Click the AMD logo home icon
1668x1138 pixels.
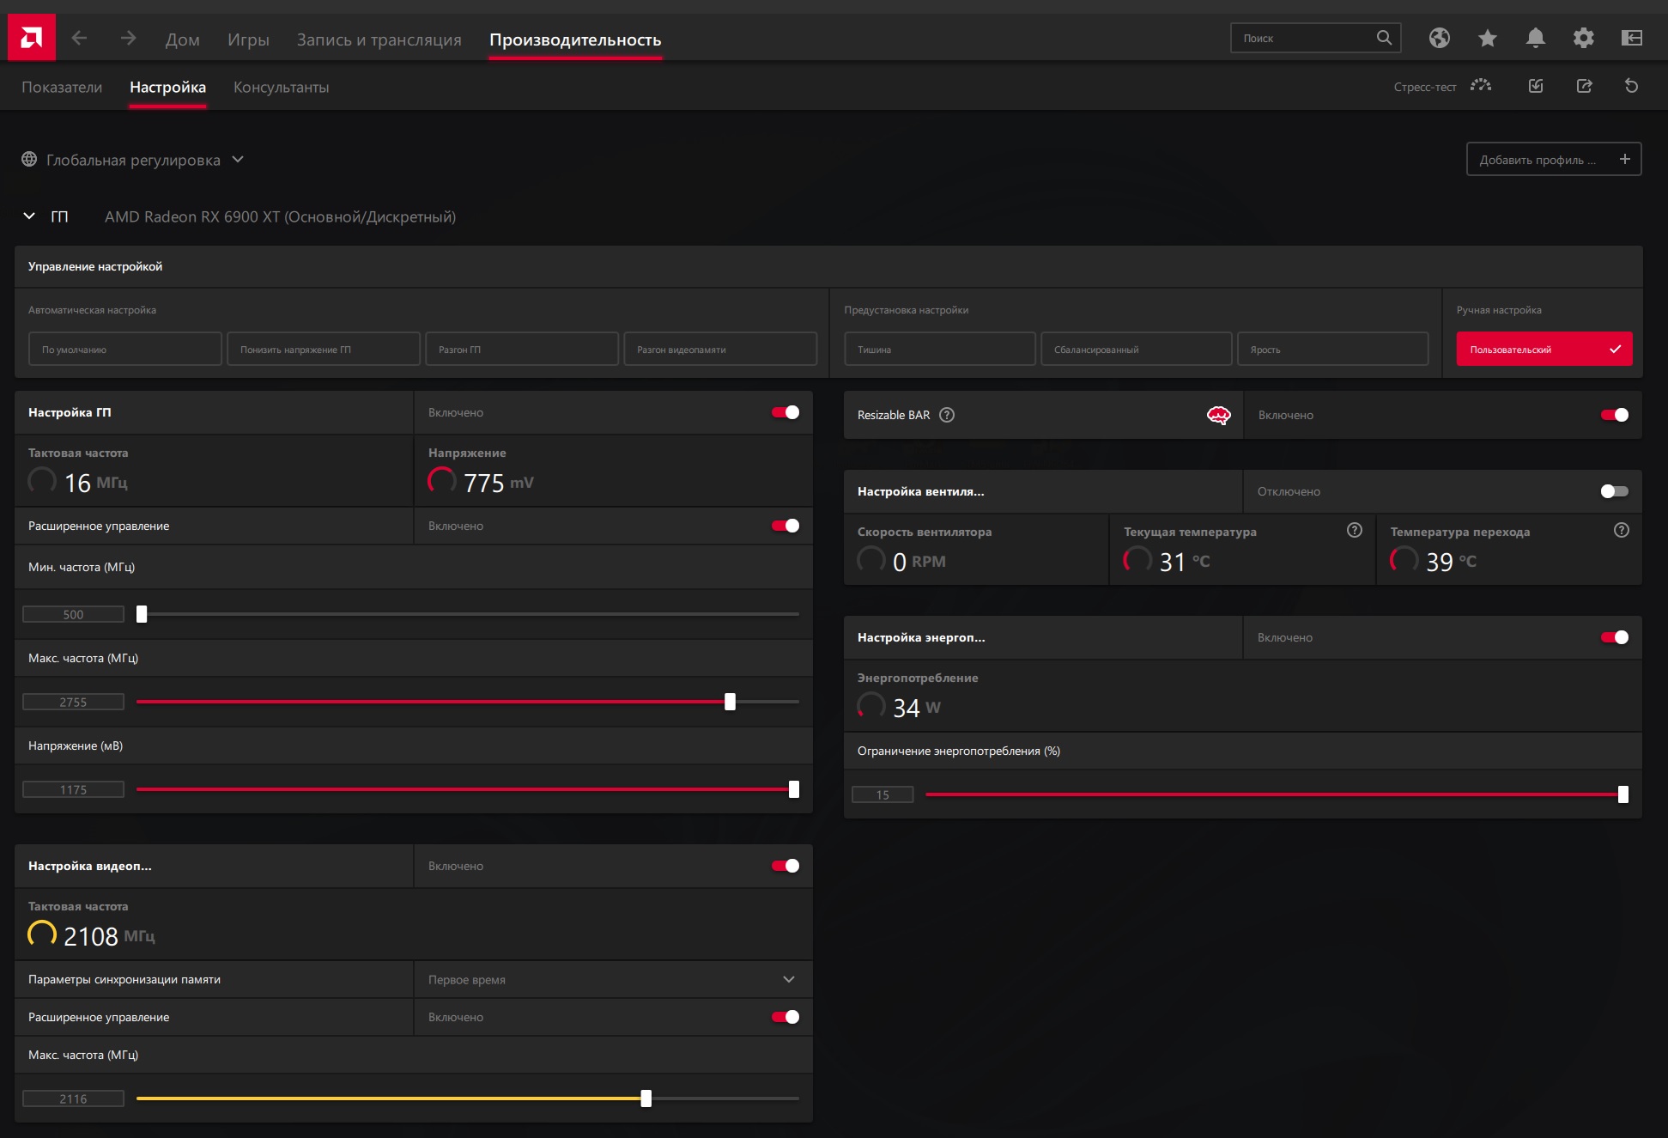pyautogui.click(x=32, y=38)
